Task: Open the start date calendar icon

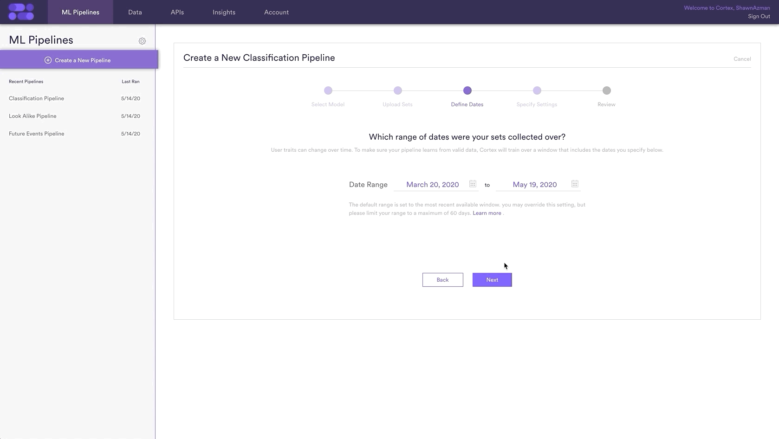Action: [473, 184]
